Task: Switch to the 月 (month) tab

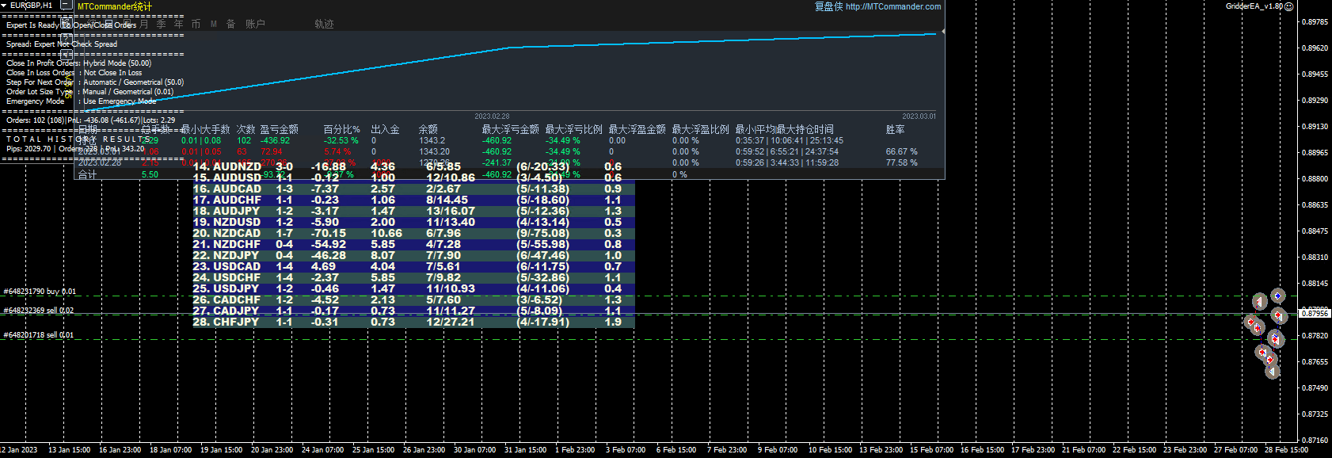Action: click(x=144, y=25)
